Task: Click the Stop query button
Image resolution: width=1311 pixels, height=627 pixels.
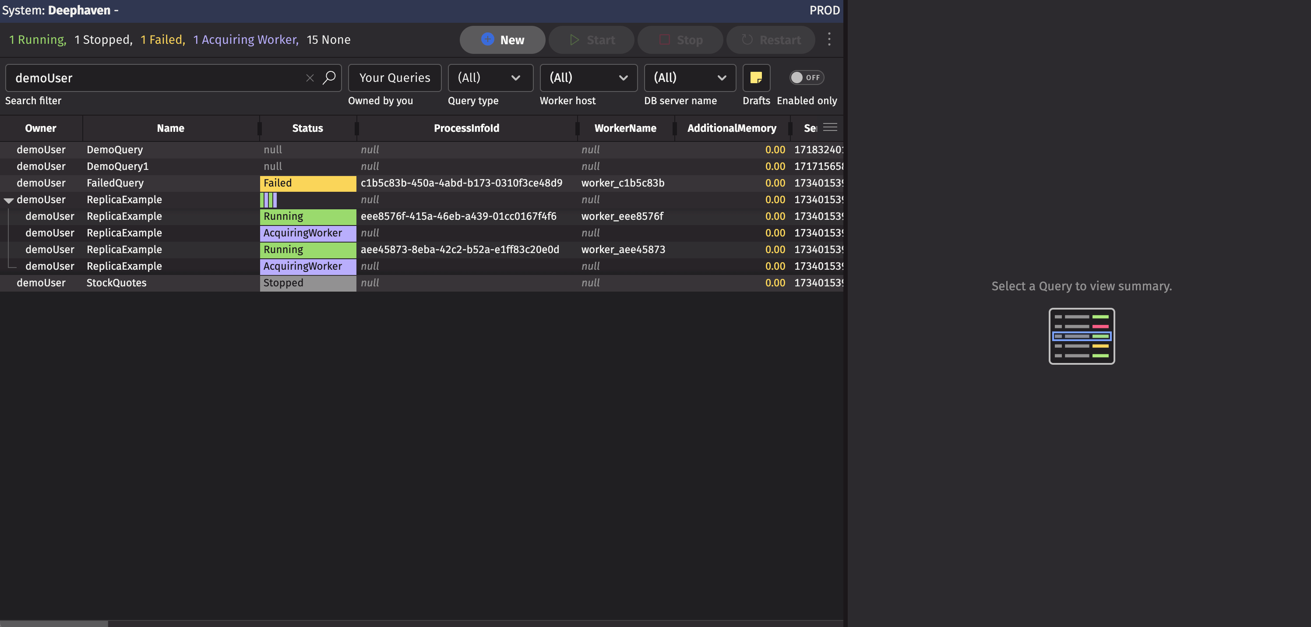Action: [680, 40]
